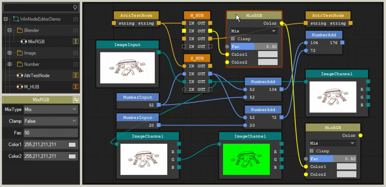
Task: Expand the Image folder in tree
Action: pos(10,53)
